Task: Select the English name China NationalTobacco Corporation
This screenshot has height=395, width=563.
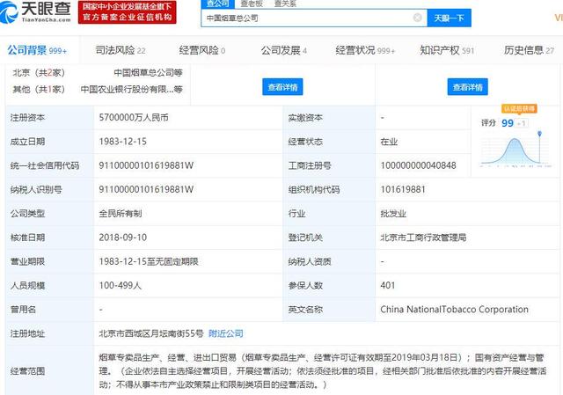Action: coord(454,310)
